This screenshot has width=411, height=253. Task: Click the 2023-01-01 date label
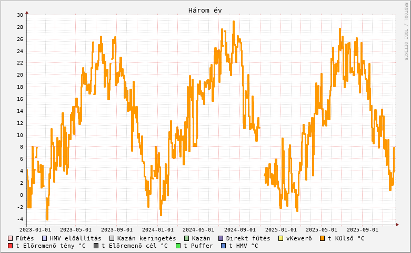[35, 229]
